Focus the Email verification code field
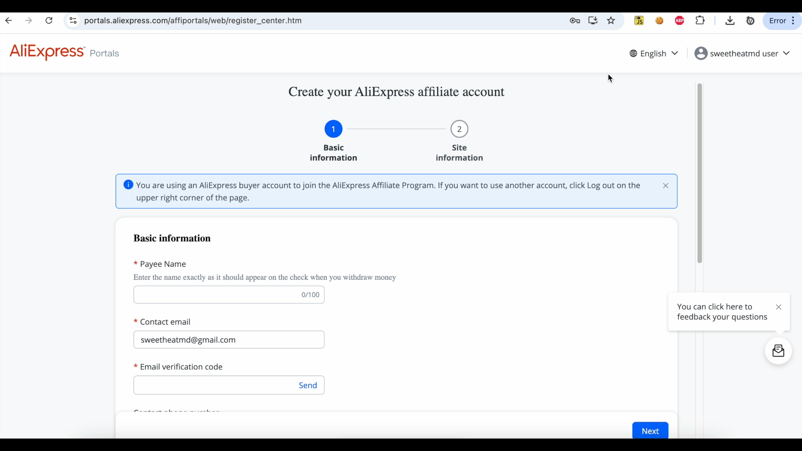Viewport: 802px width, 451px height. [229, 385]
